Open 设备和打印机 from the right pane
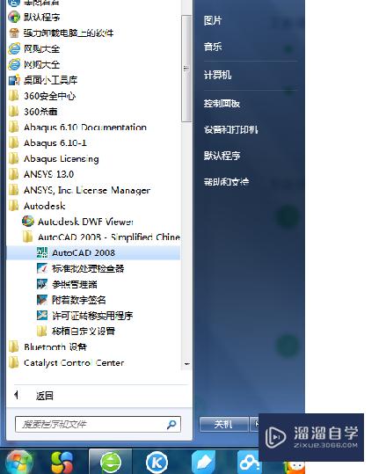Viewport: 386px width, 474px height. coord(231,129)
